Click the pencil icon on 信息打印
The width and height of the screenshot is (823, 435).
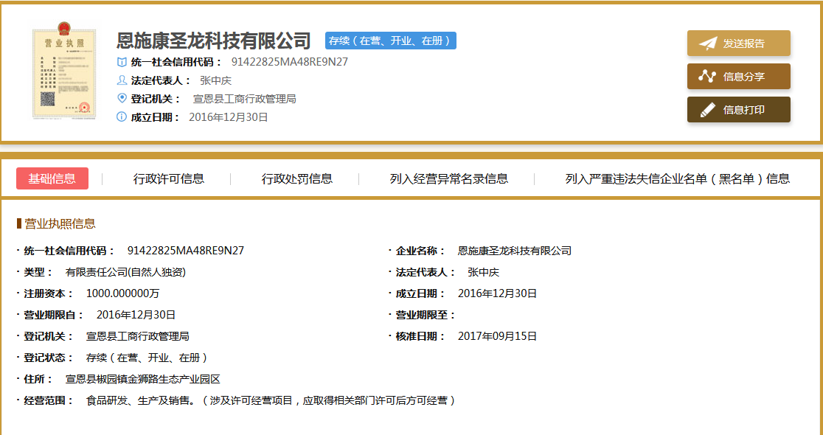pos(708,110)
